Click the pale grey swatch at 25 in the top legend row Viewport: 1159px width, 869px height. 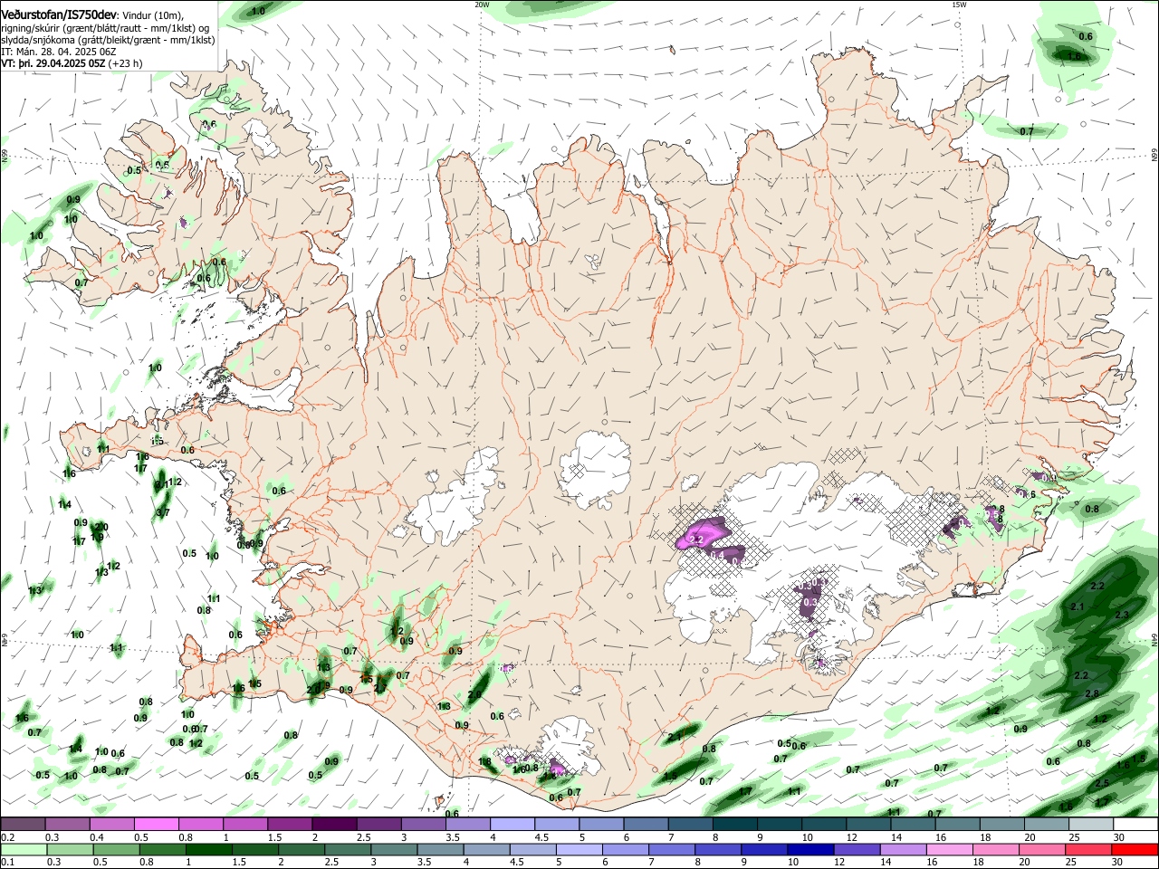1090,825
